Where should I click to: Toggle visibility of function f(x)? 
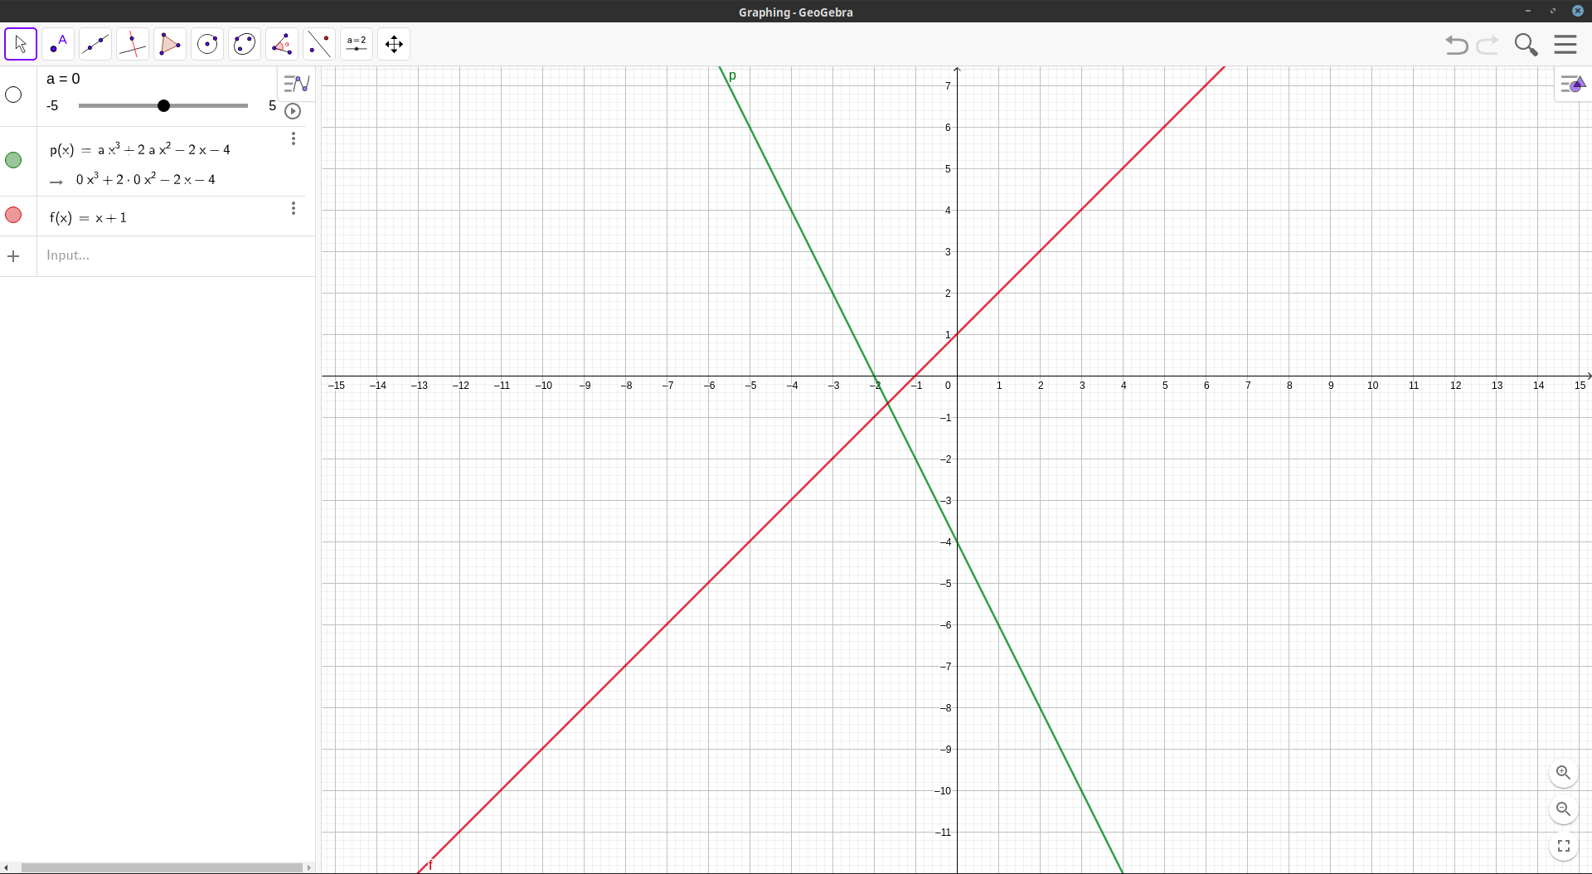13,215
